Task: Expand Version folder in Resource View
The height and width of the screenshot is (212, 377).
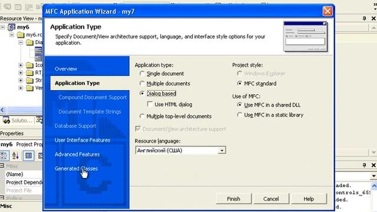Action: (x=21, y=88)
